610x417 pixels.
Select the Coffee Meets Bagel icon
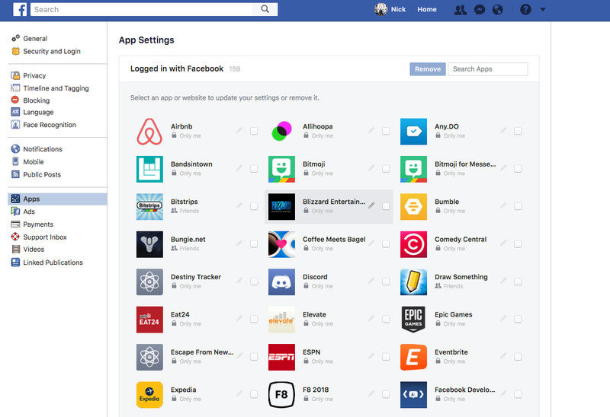pos(281,244)
